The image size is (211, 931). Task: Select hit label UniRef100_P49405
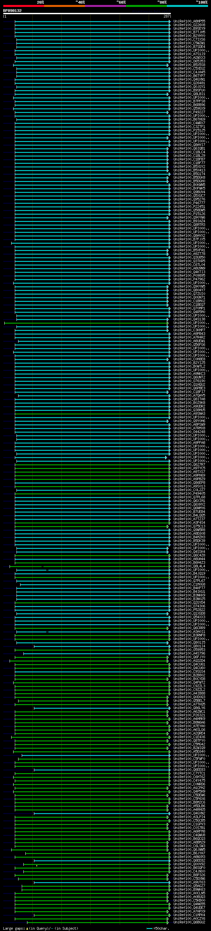(x=189, y=494)
